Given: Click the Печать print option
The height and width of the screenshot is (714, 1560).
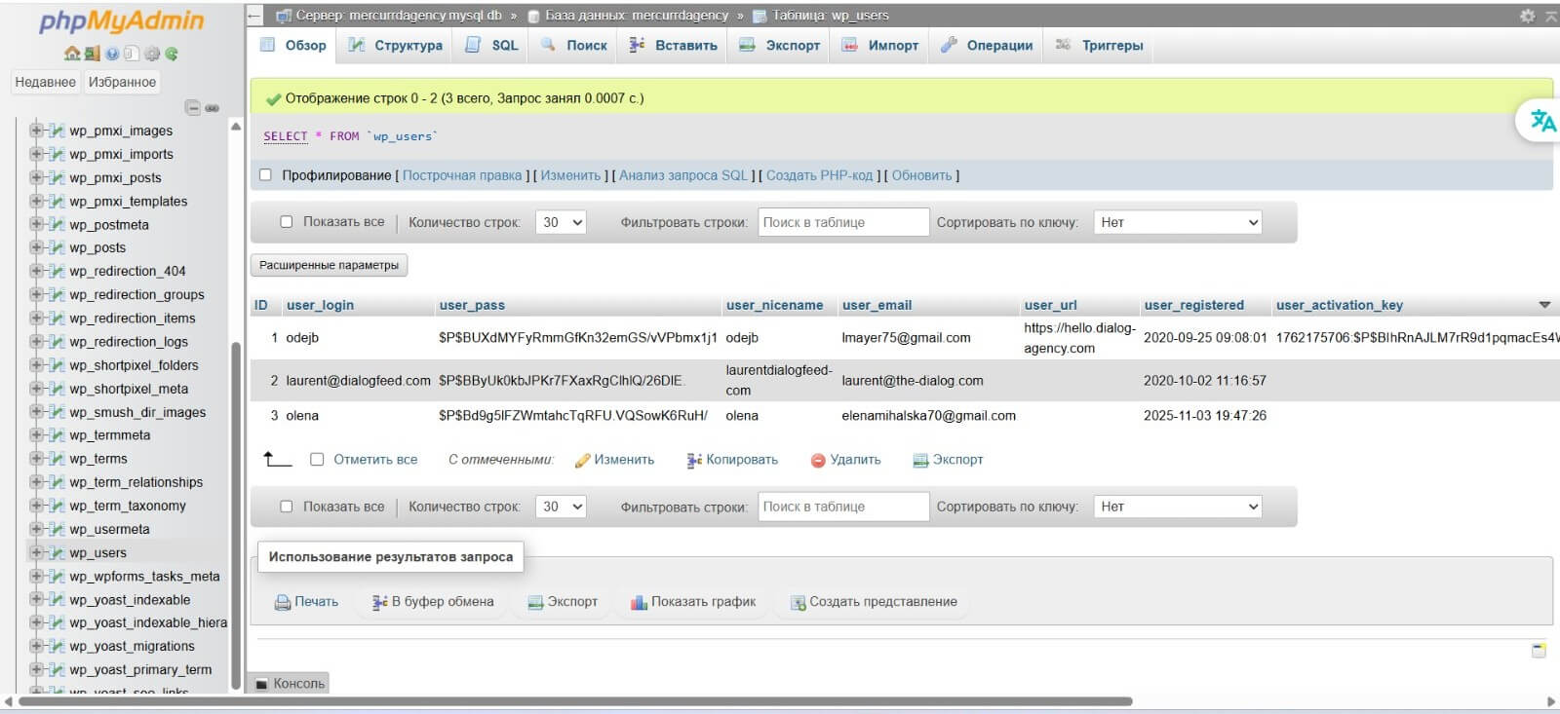Looking at the screenshot, I should point(306,602).
